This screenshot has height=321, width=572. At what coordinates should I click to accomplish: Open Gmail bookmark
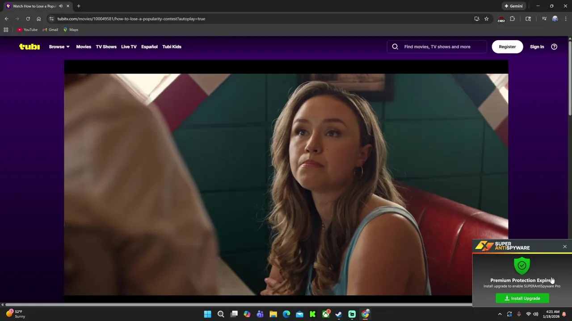(x=50, y=30)
